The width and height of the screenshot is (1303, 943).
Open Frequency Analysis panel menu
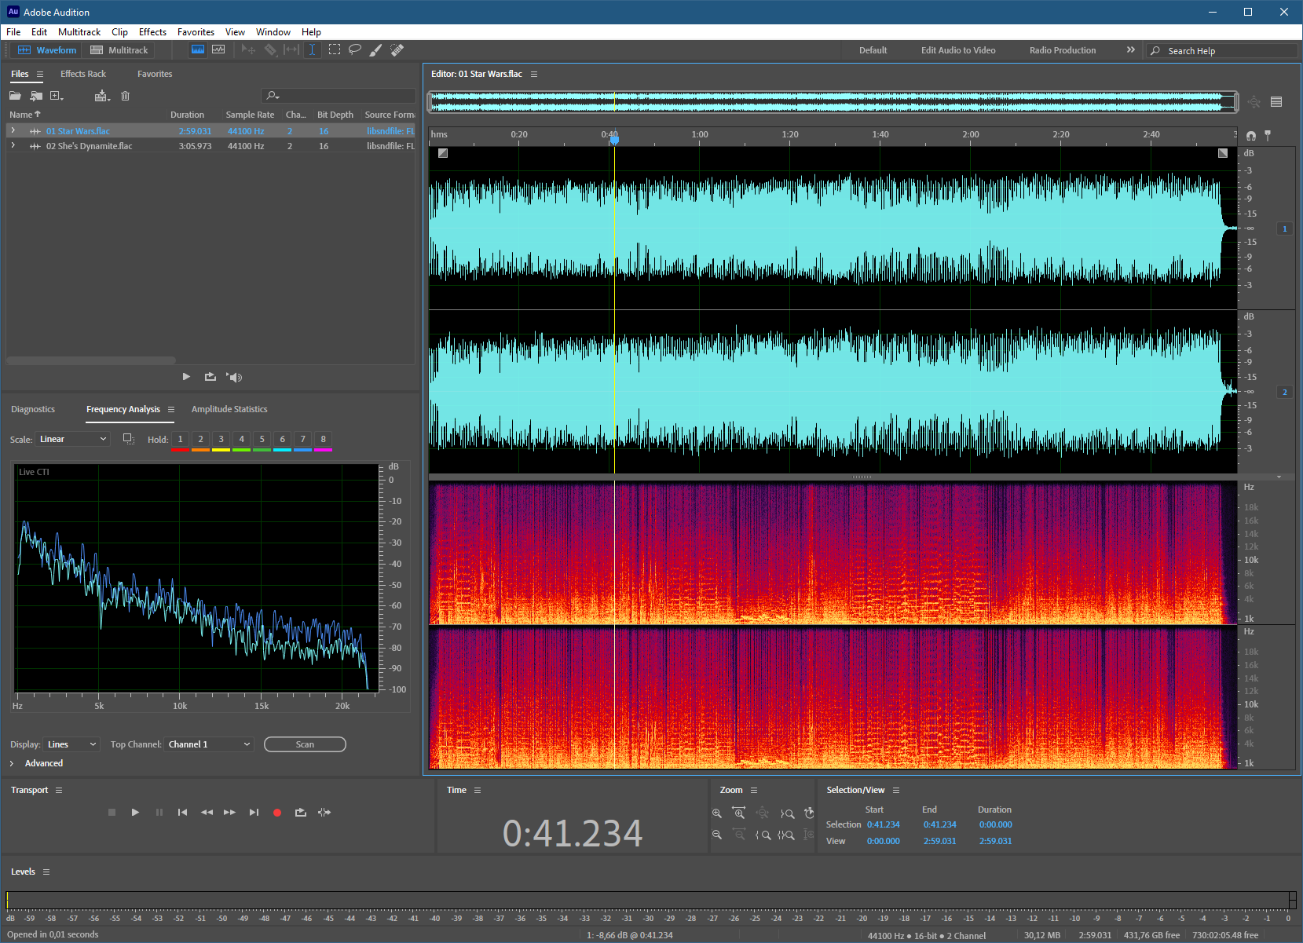171,409
